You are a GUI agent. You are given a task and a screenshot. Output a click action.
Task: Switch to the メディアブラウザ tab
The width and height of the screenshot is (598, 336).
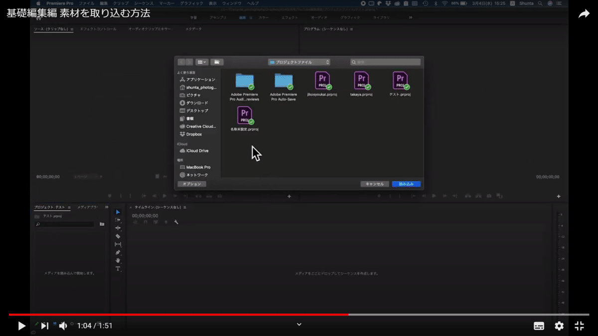(x=88, y=207)
